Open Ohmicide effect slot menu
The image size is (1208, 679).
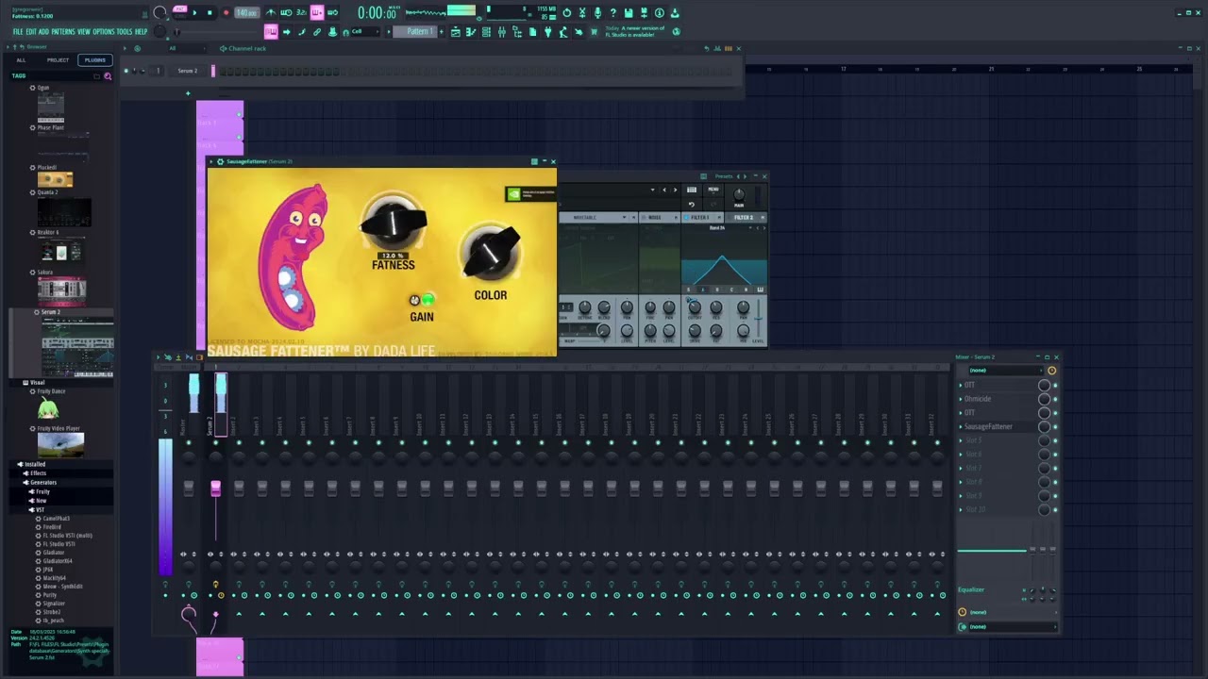click(961, 399)
